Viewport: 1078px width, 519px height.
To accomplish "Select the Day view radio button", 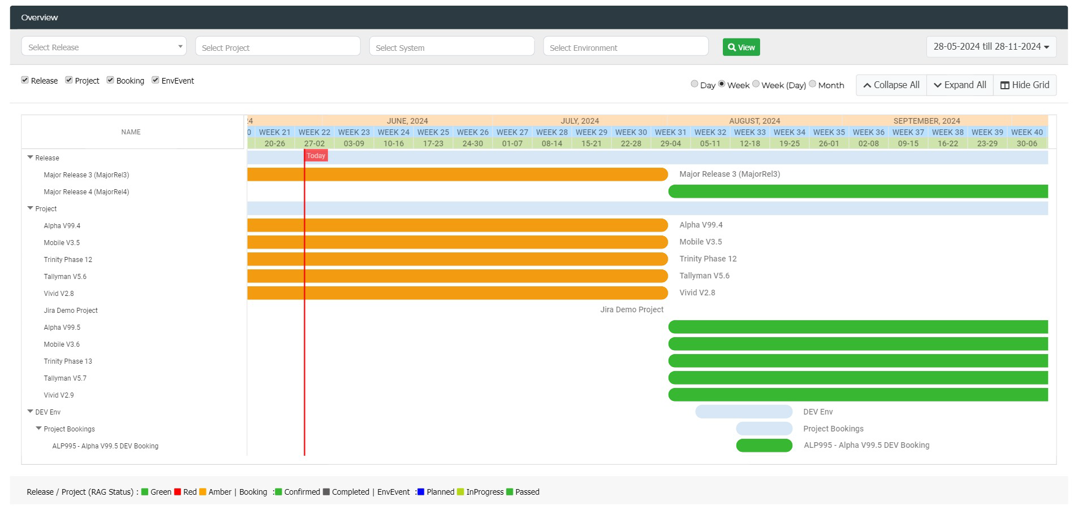I will click(x=695, y=84).
